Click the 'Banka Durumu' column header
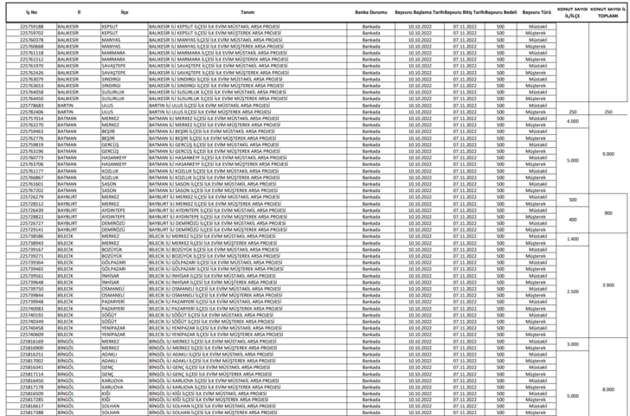630x416 pixels. point(371,12)
